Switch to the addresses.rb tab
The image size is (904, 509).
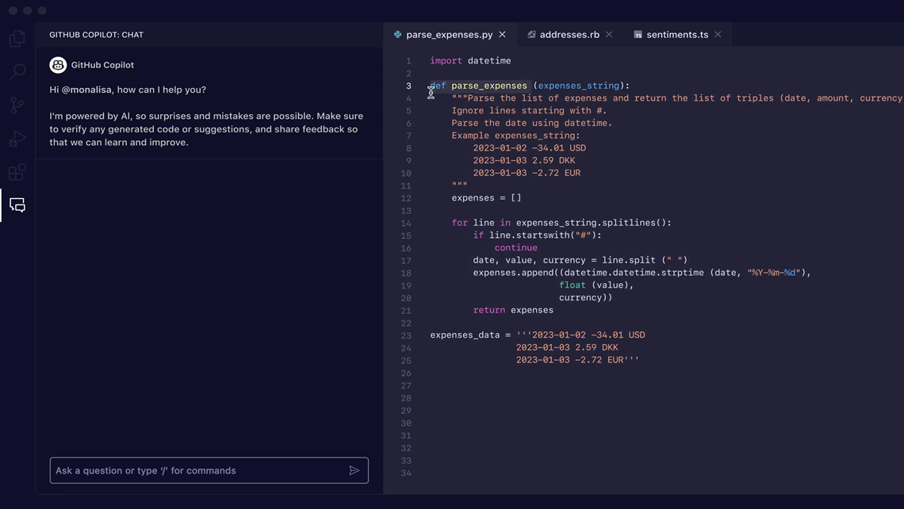click(x=569, y=35)
